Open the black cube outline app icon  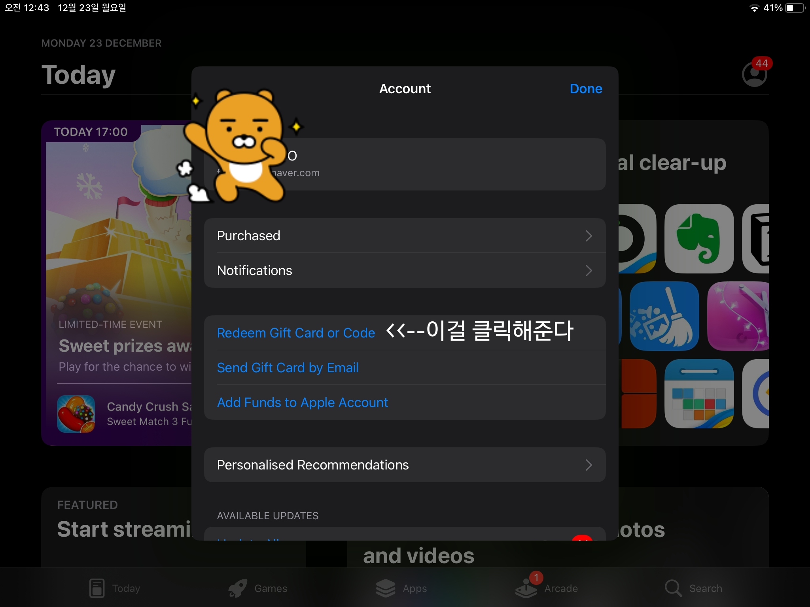pos(755,239)
